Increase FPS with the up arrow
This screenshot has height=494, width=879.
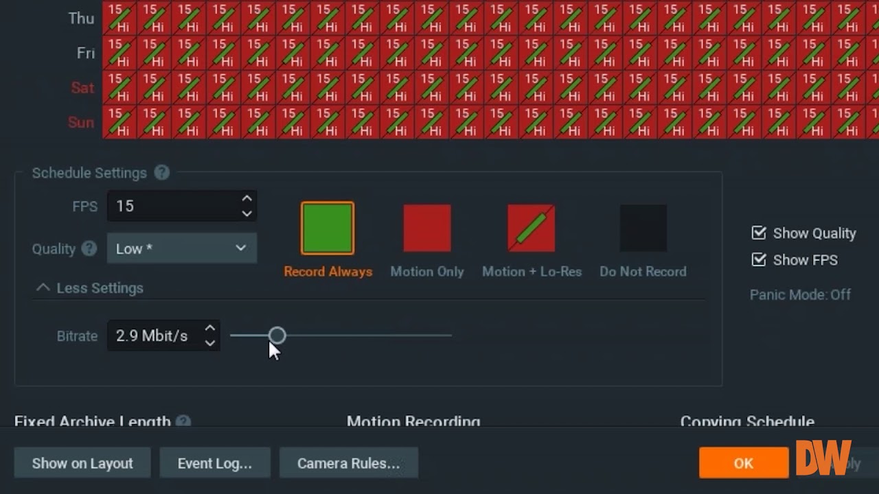click(247, 198)
